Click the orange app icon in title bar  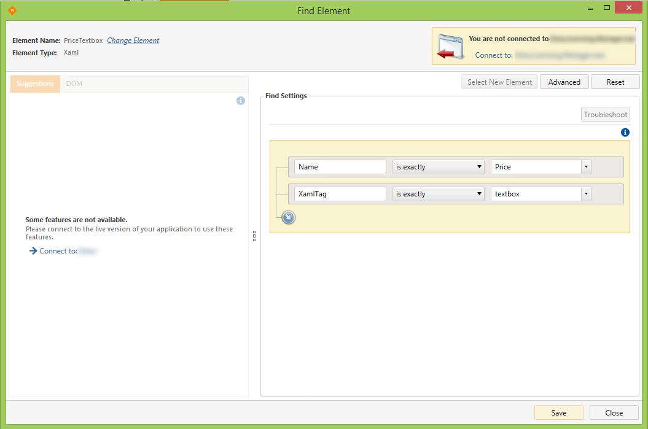12,10
